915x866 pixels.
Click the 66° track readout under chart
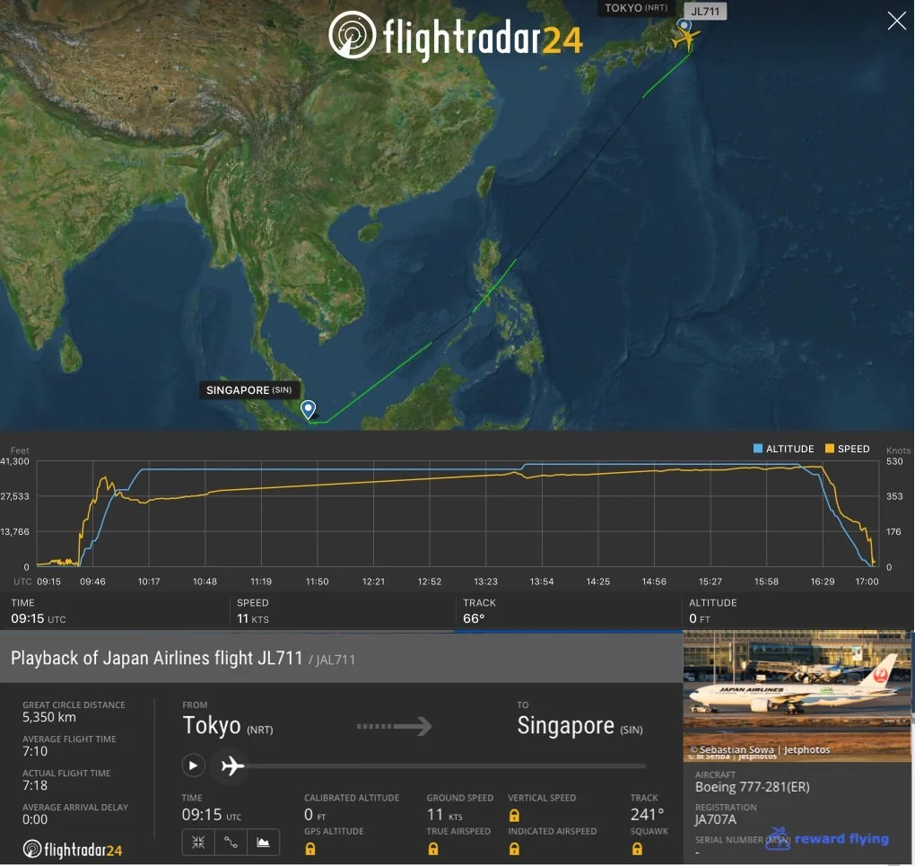tap(474, 618)
